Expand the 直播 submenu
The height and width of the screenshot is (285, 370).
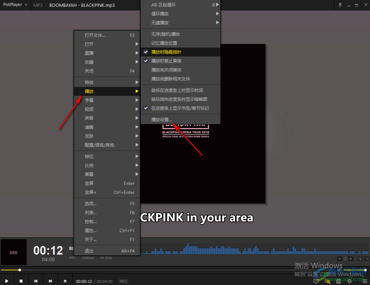tap(107, 53)
